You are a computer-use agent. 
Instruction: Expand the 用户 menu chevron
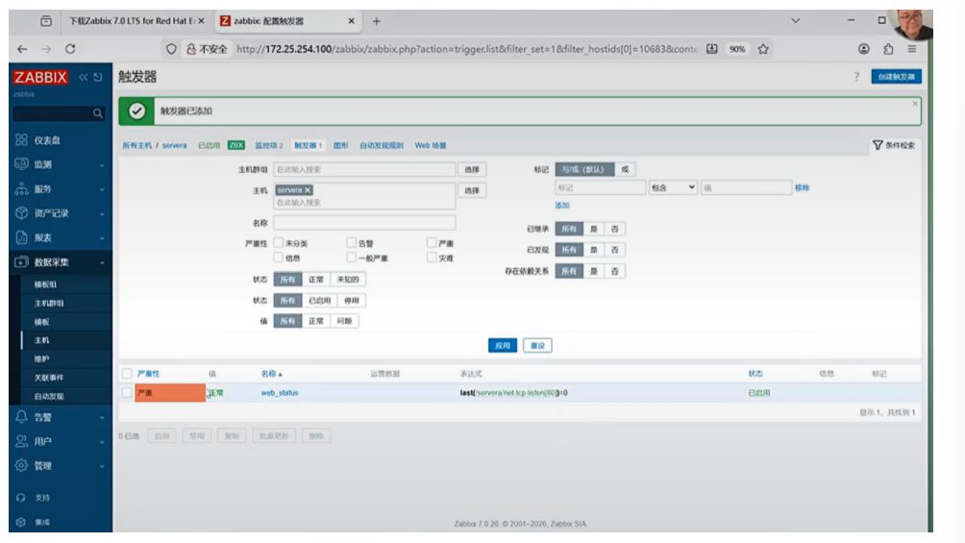pyautogui.click(x=102, y=442)
